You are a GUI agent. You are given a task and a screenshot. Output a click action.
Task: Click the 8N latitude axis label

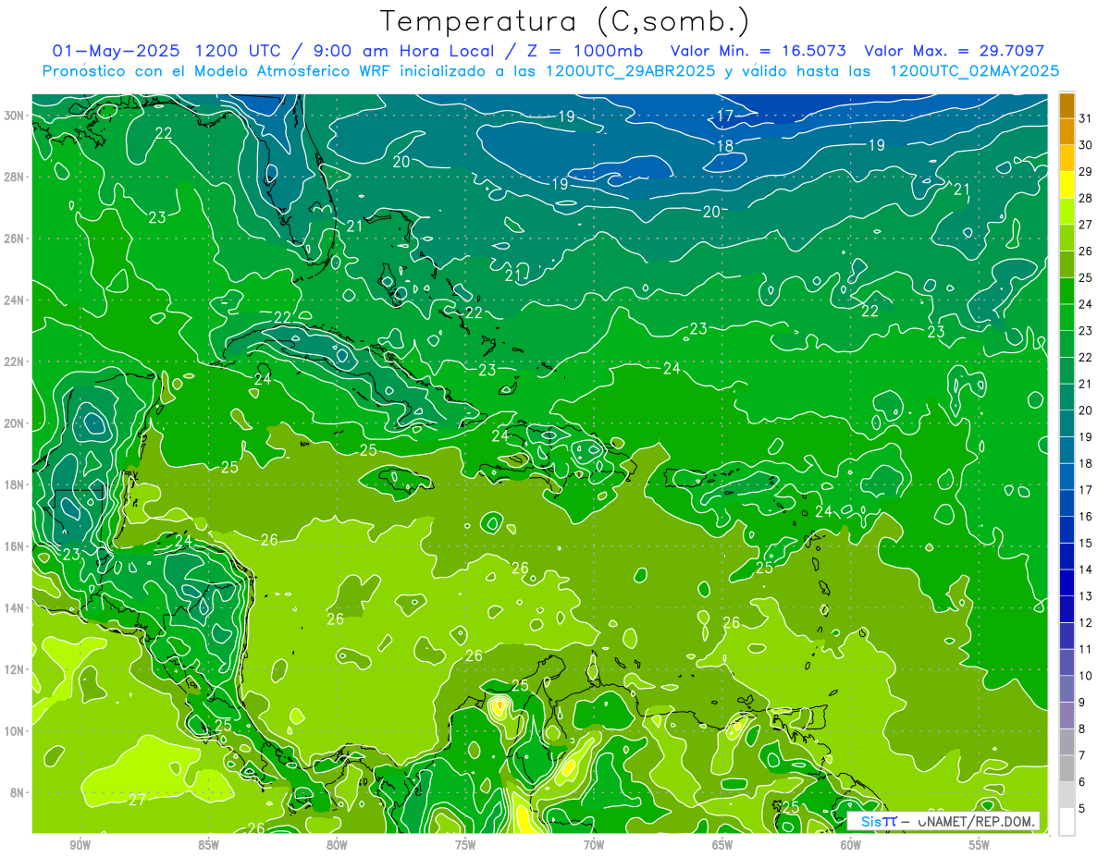coord(16,793)
